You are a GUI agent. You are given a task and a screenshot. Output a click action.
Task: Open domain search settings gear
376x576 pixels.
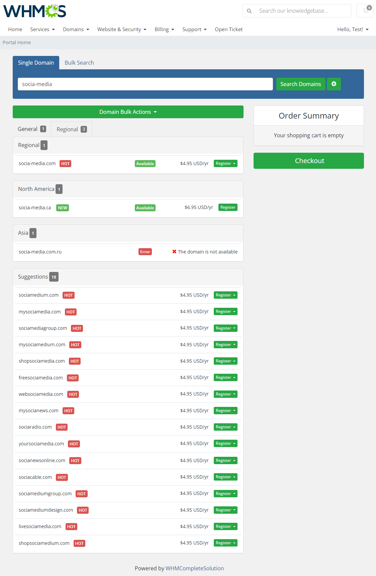334,84
